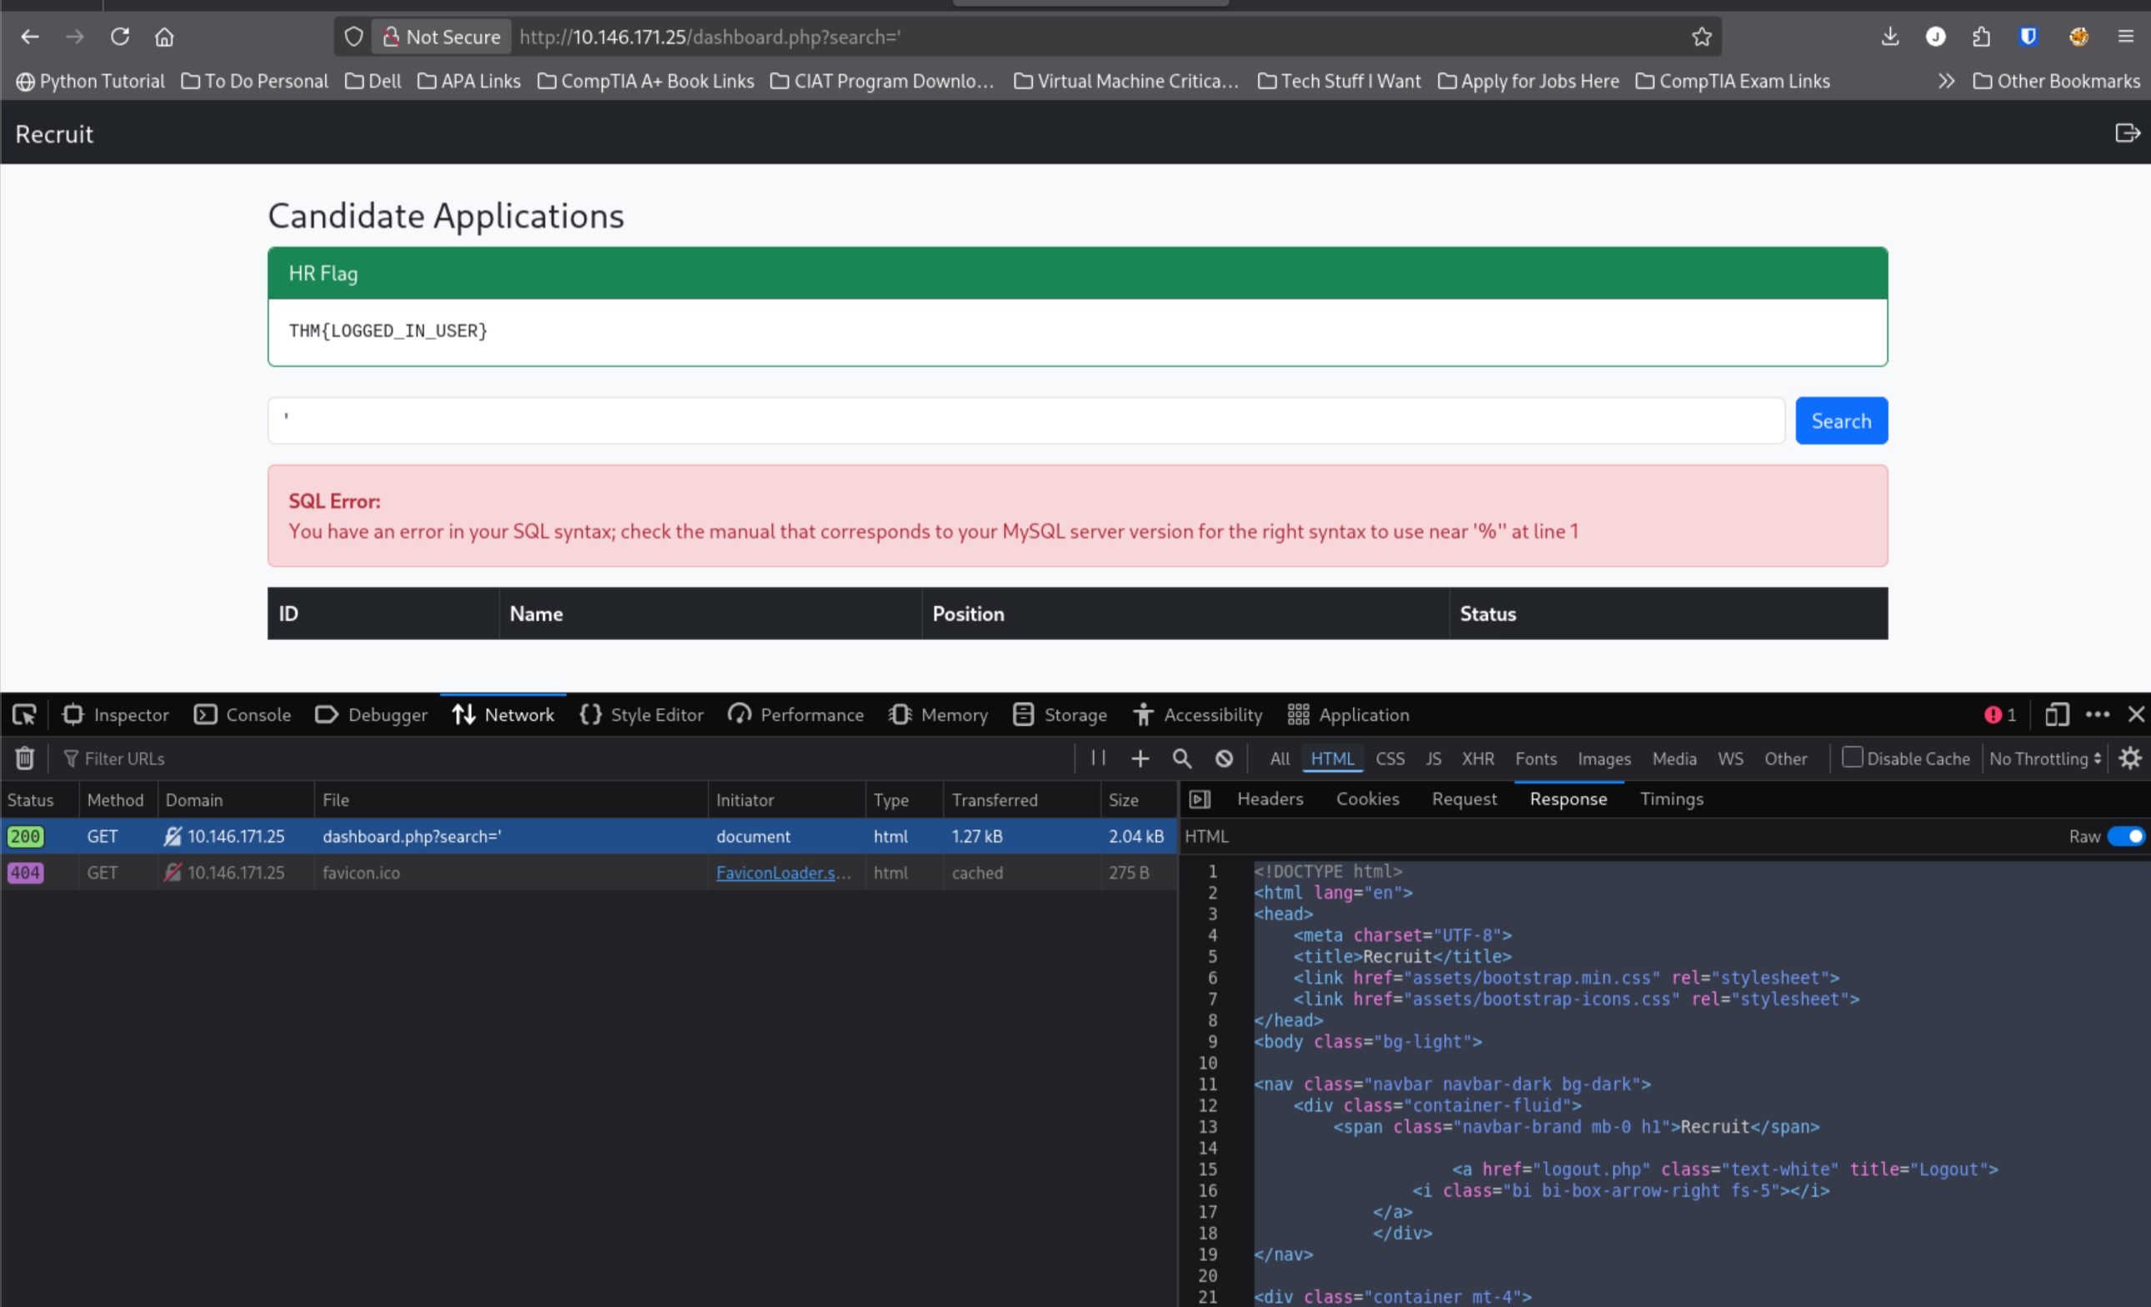The image size is (2151, 1307).
Task: Filter requests by Images type
Action: coord(1603,759)
